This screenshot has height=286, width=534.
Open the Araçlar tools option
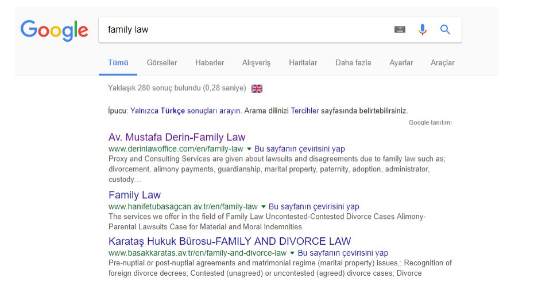click(442, 63)
